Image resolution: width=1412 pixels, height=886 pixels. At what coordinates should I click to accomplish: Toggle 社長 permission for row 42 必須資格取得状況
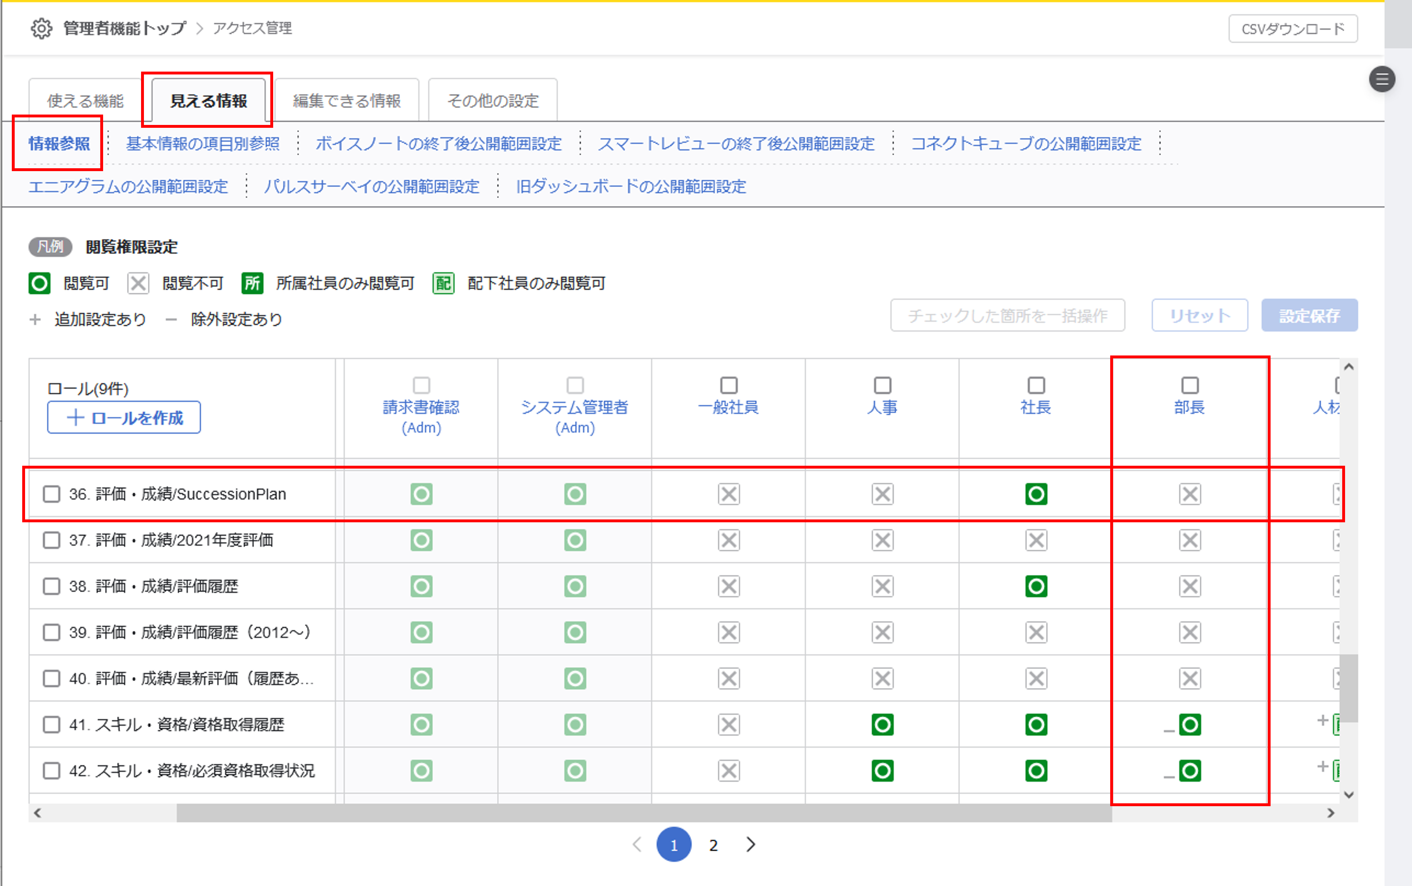pos(1036,771)
